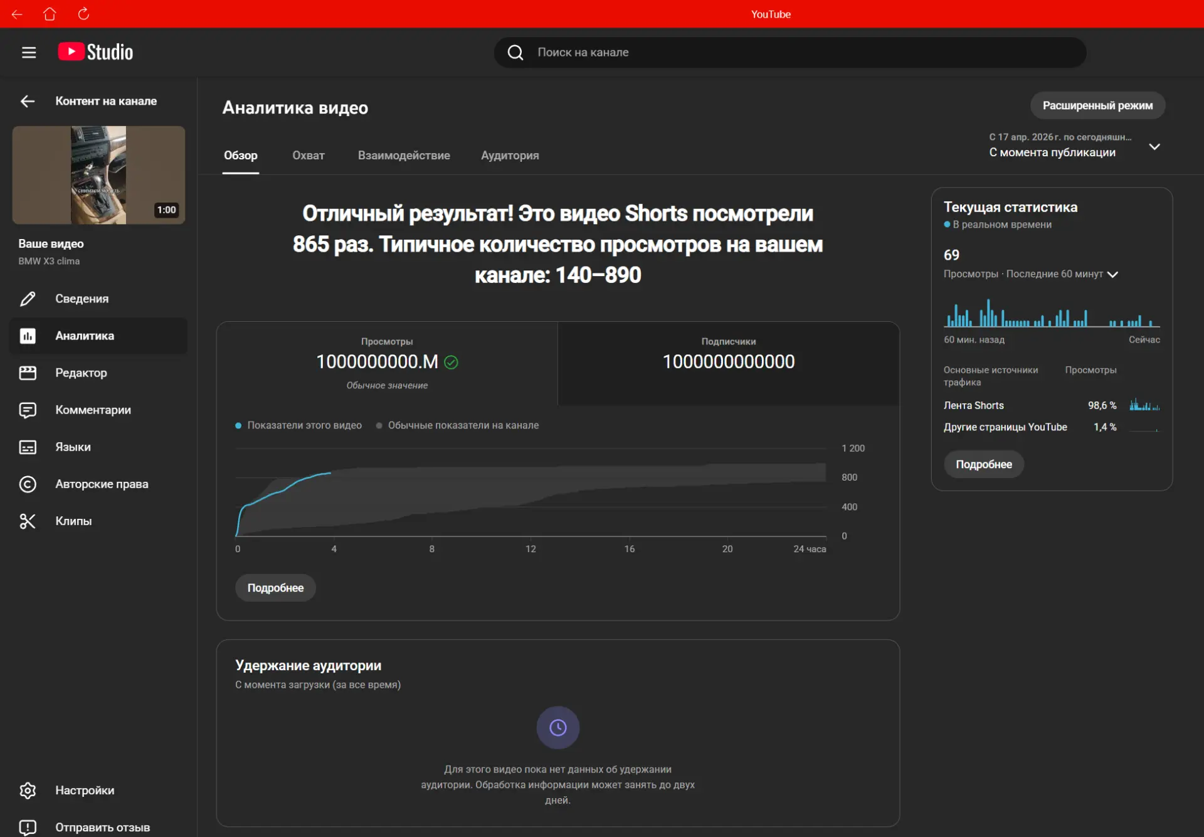Open Редактор in the sidebar

98,373
